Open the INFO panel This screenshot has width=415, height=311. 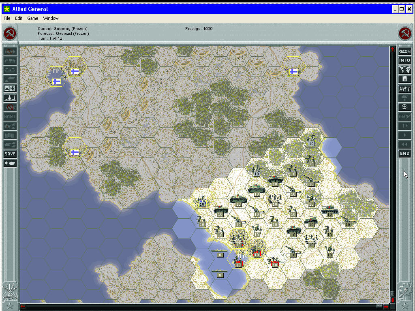tap(404, 60)
